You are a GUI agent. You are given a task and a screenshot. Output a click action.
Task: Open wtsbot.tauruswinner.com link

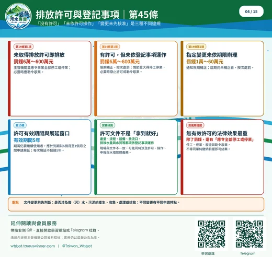tap(32, 246)
